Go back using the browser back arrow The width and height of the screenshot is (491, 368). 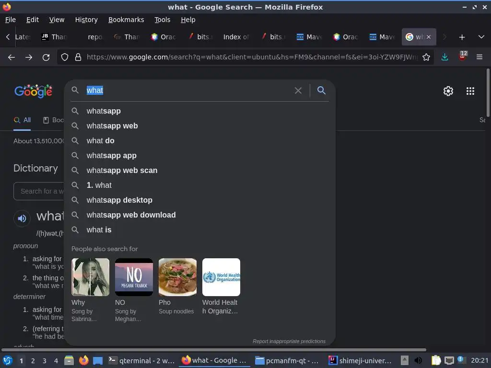[x=12, y=57]
